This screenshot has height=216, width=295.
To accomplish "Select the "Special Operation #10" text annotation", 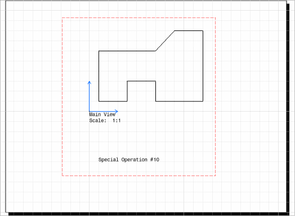I will tap(129, 160).
